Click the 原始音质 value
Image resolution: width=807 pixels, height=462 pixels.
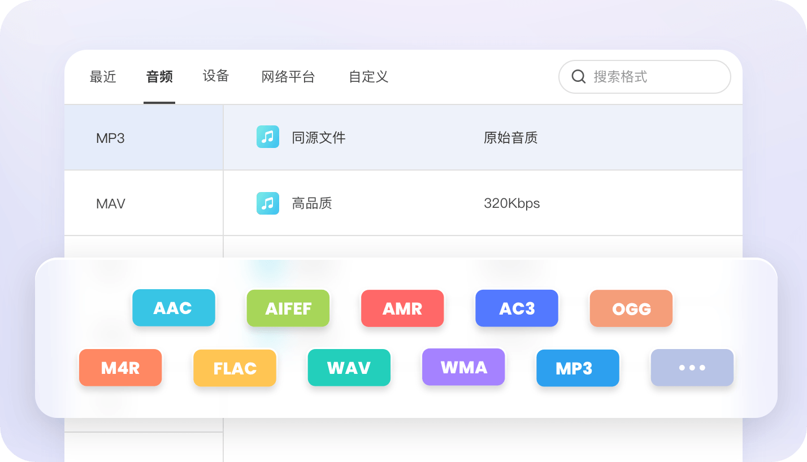511,138
